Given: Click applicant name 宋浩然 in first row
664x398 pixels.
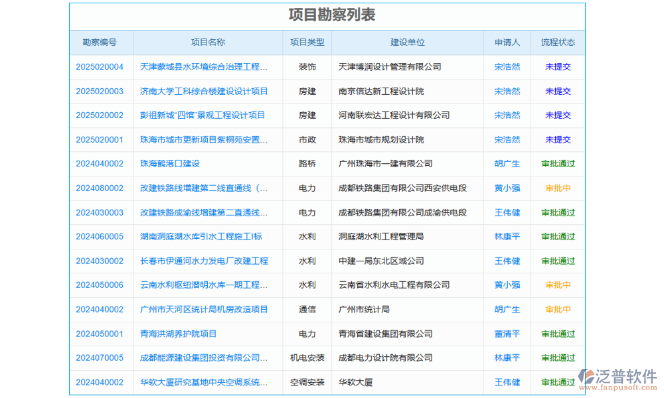Looking at the screenshot, I should click(x=507, y=67).
